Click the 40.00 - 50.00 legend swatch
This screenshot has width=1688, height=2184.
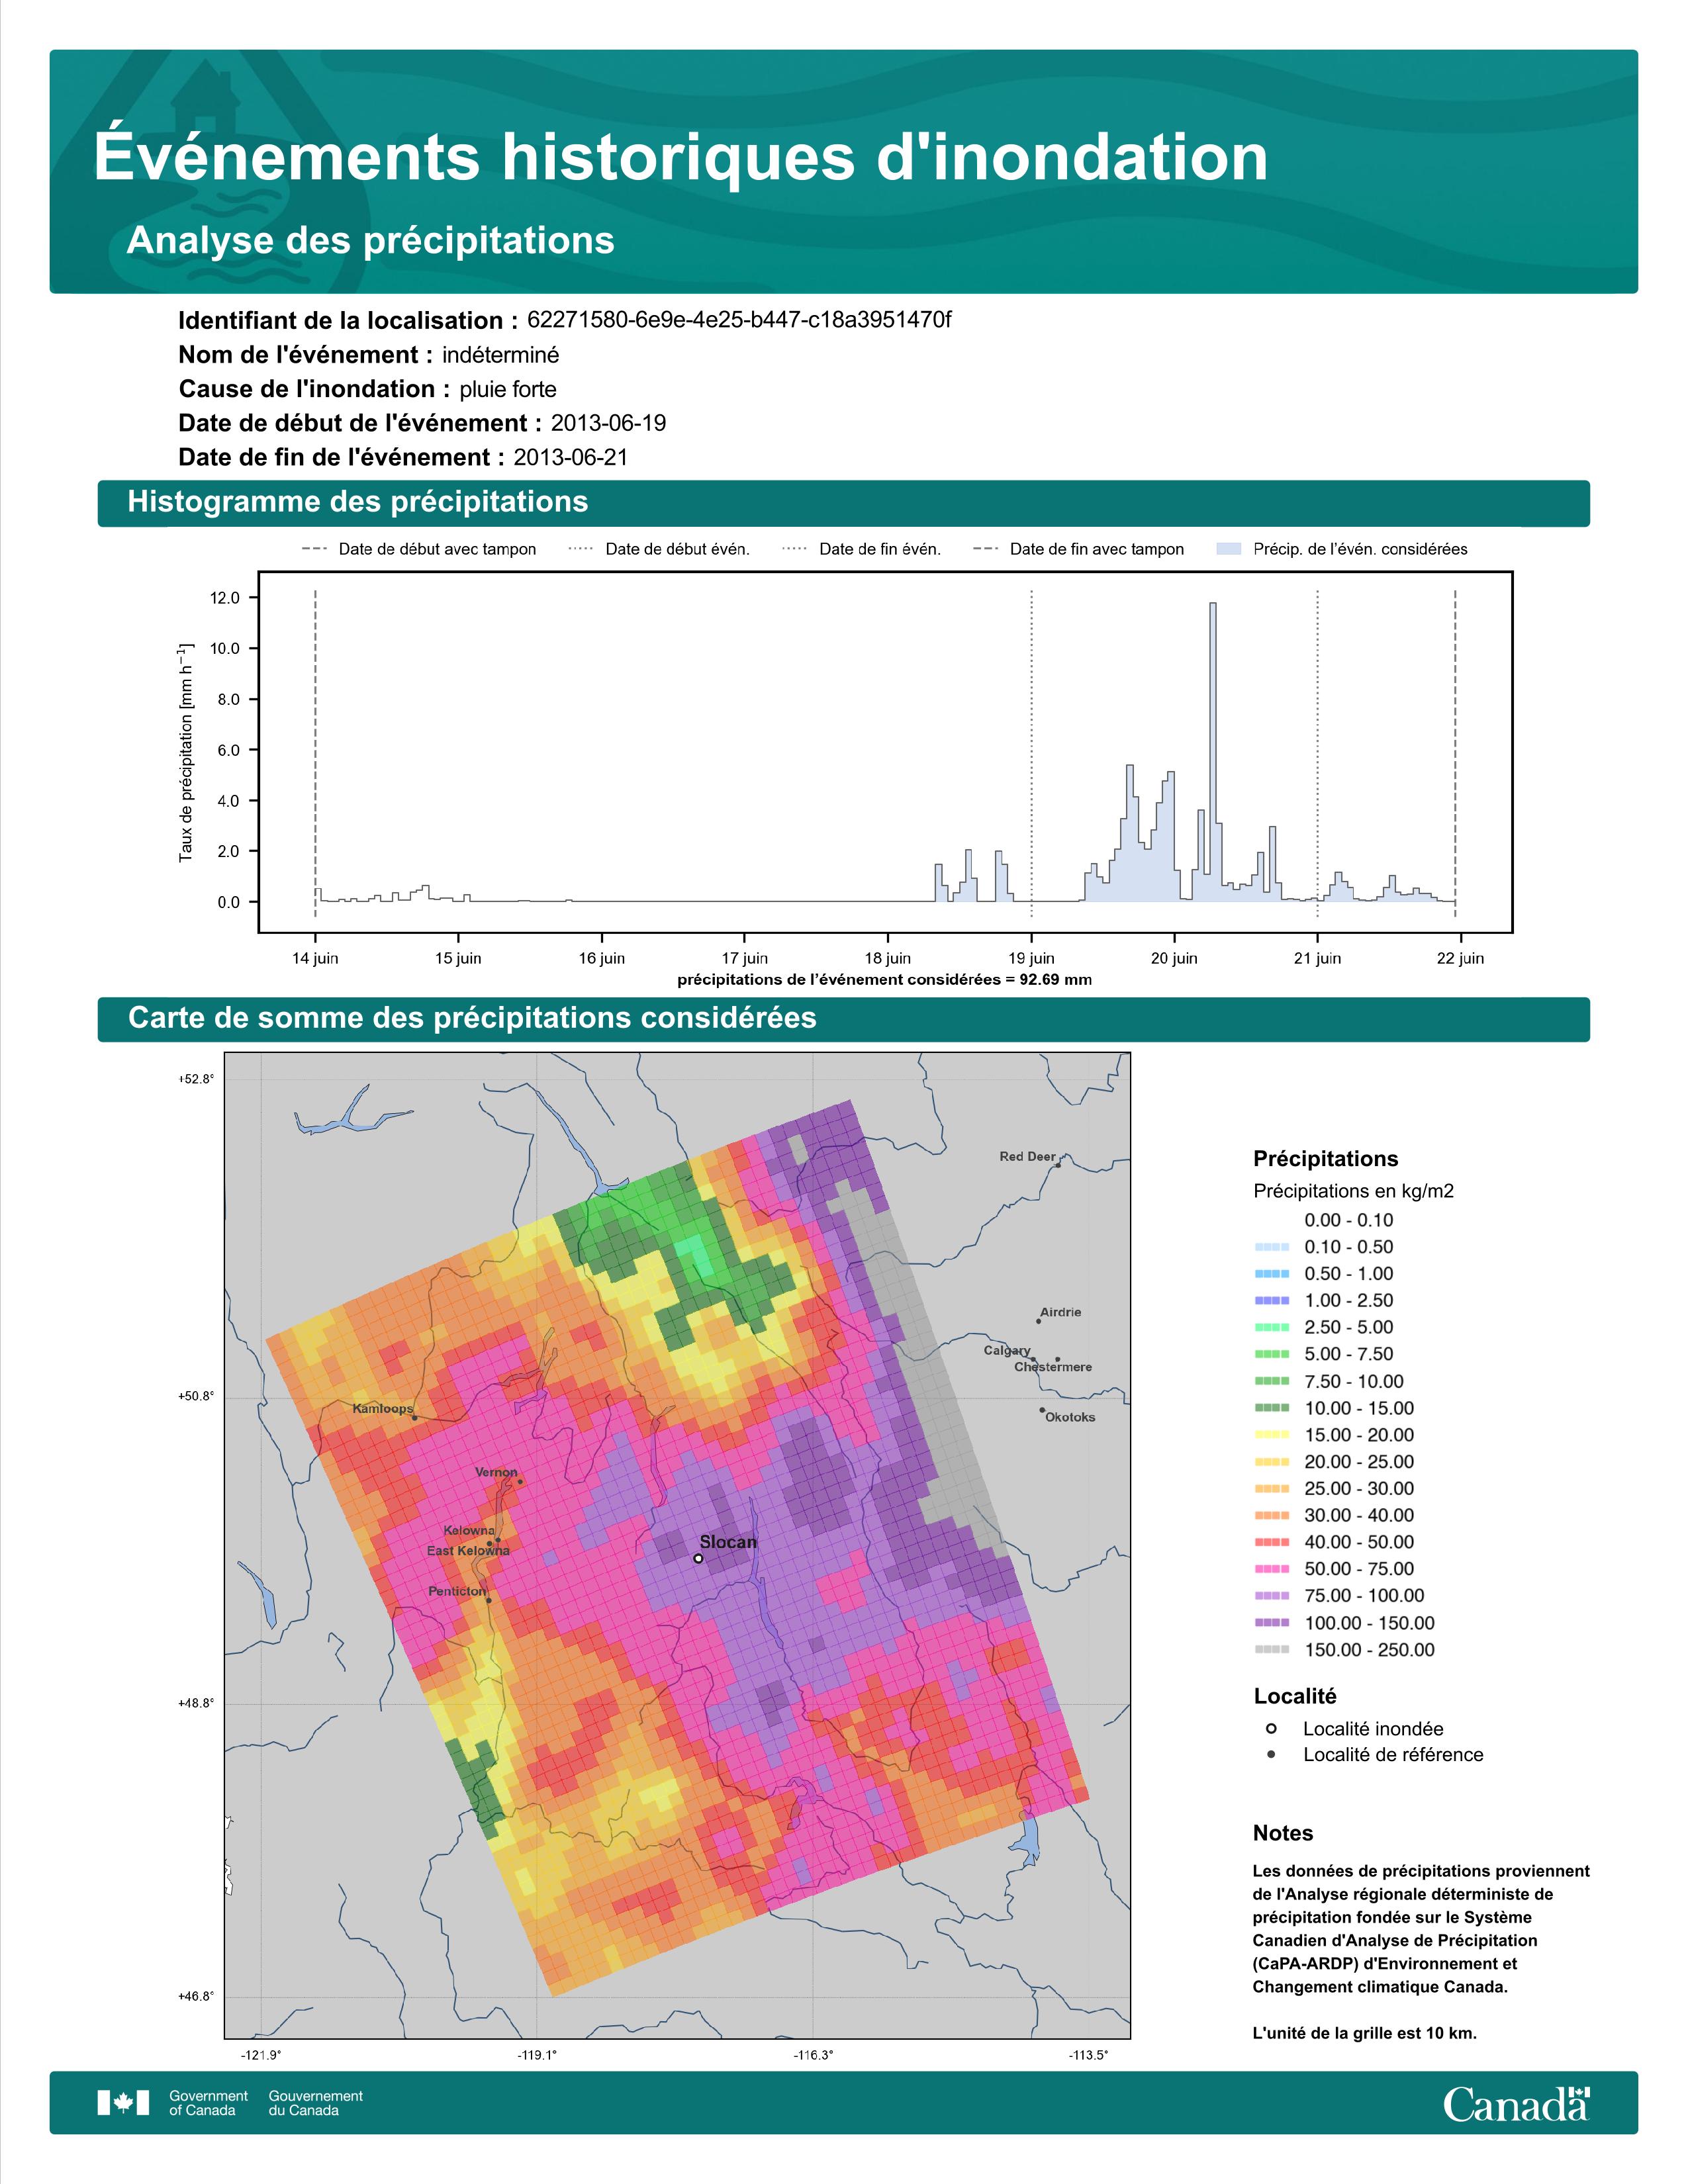click(x=1272, y=1542)
